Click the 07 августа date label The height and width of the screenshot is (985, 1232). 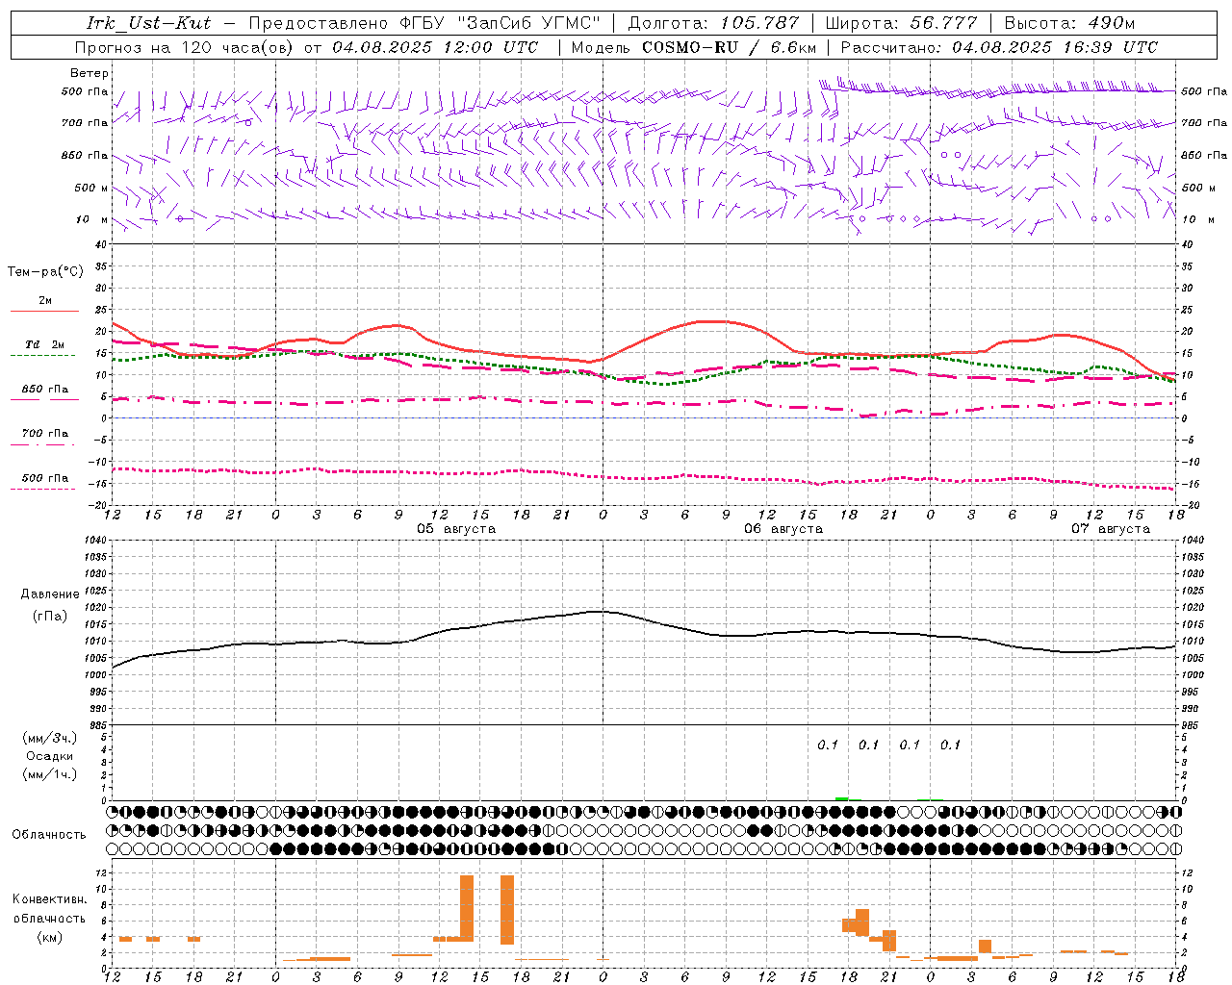pos(1111,529)
